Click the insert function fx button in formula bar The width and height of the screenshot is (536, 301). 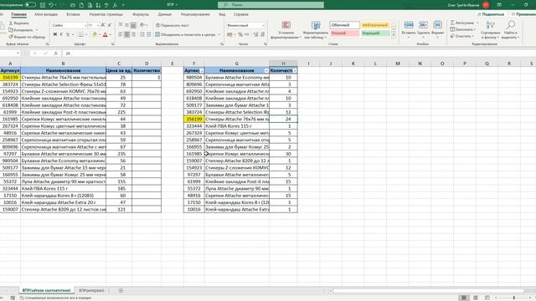pyautogui.click(x=56, y=54)
